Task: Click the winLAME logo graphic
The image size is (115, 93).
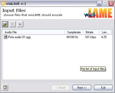Action: pos(98,13)
